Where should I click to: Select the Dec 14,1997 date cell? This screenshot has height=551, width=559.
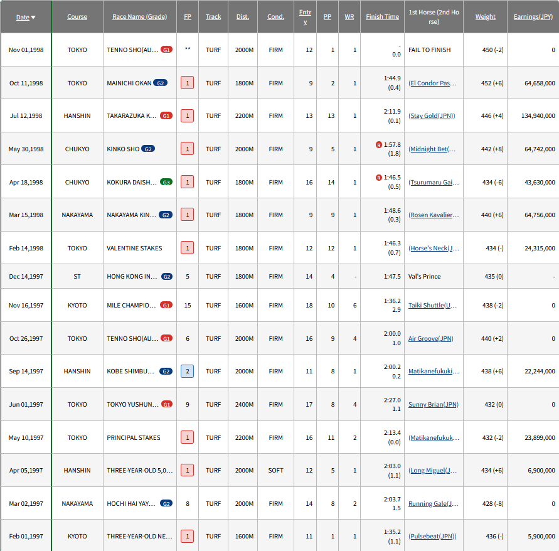click(26, 276)
